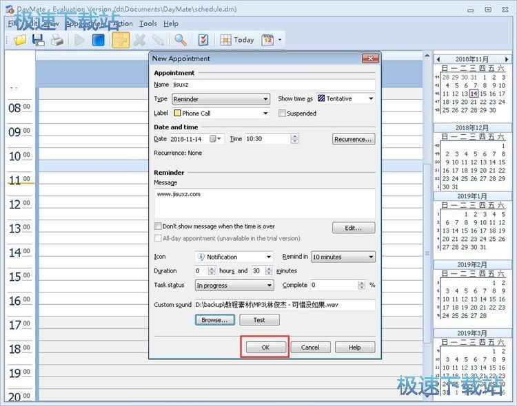This screenshot has height=406, width=517.
Task: Click the 08:00 time slot label
Action: (19, 108)
